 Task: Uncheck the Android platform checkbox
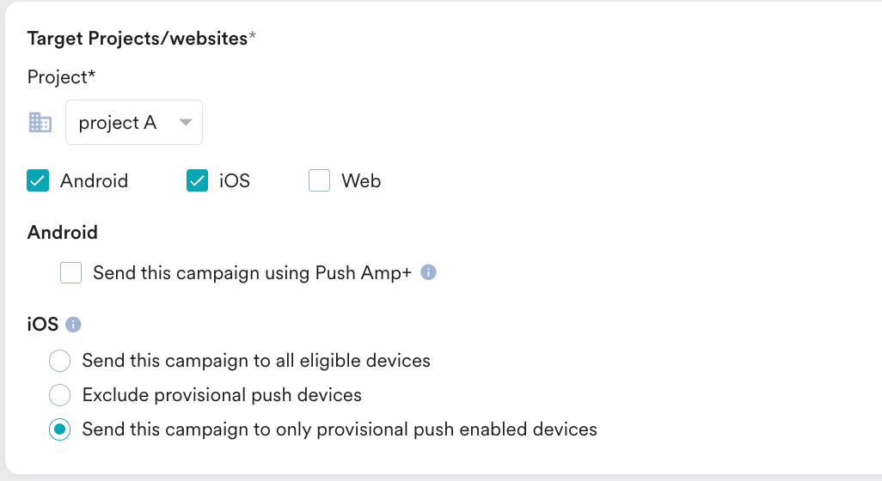point(38,181)
